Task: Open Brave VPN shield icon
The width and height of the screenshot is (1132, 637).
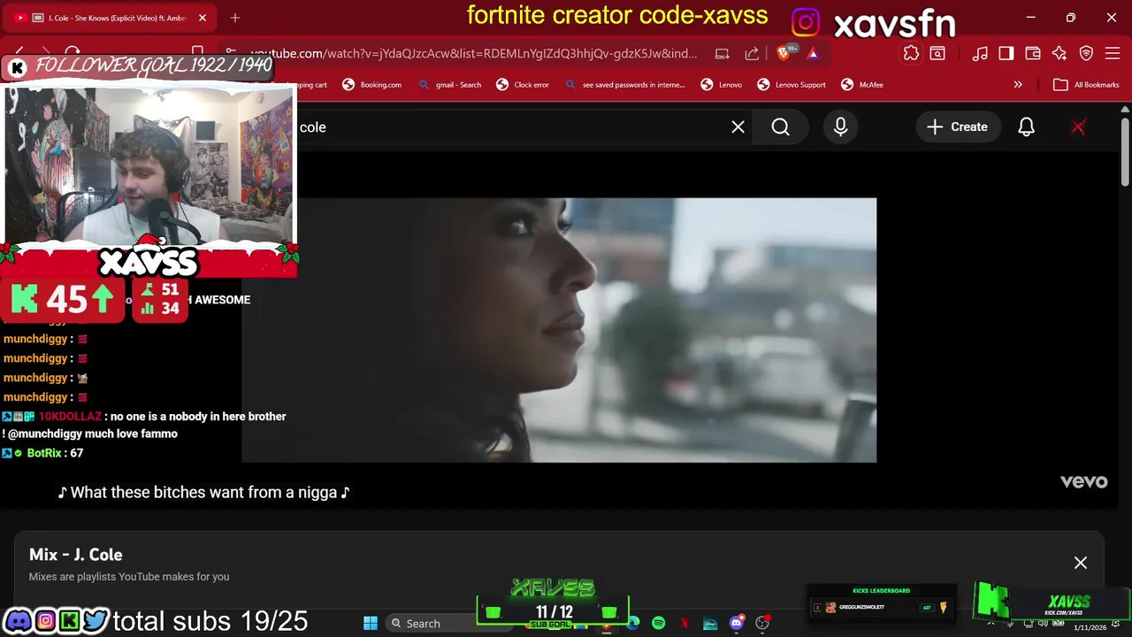Action: click(1087, 54)
